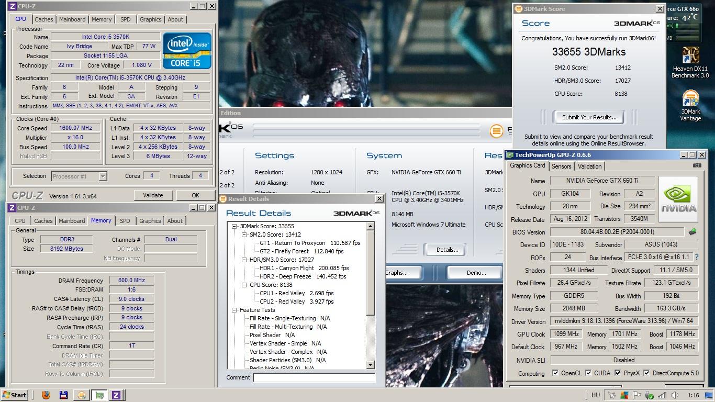
Task: Collapse the 3DMark Score tree node
Action: [235, 226]
